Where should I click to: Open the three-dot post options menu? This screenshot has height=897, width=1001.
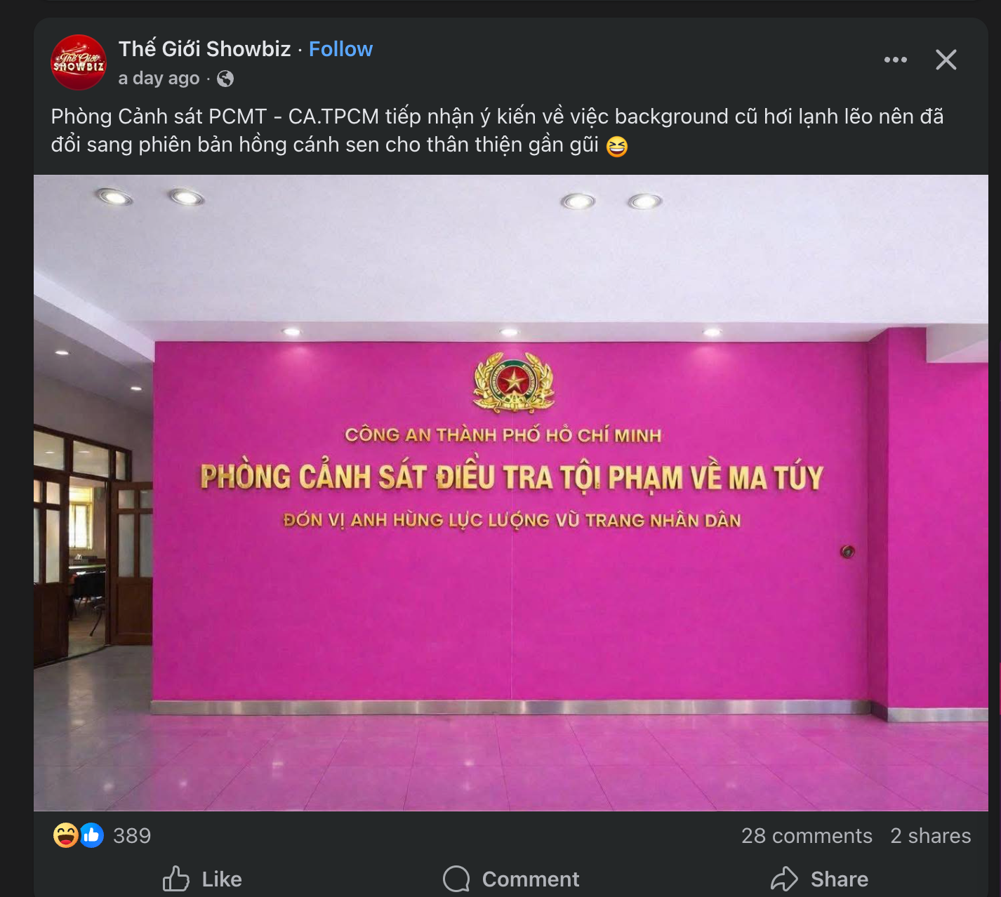click(895, 60)
